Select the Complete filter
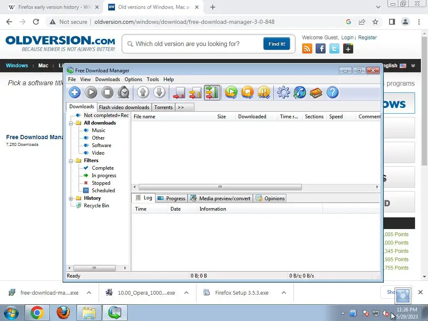 pos(103,168)
